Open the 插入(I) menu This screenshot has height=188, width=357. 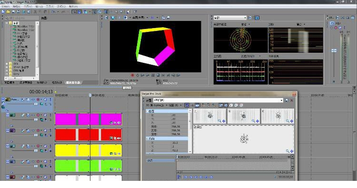[x=39, y=7]
